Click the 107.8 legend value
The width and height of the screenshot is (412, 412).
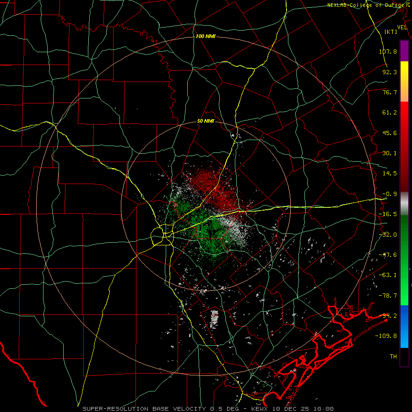[x=388, y=51]
